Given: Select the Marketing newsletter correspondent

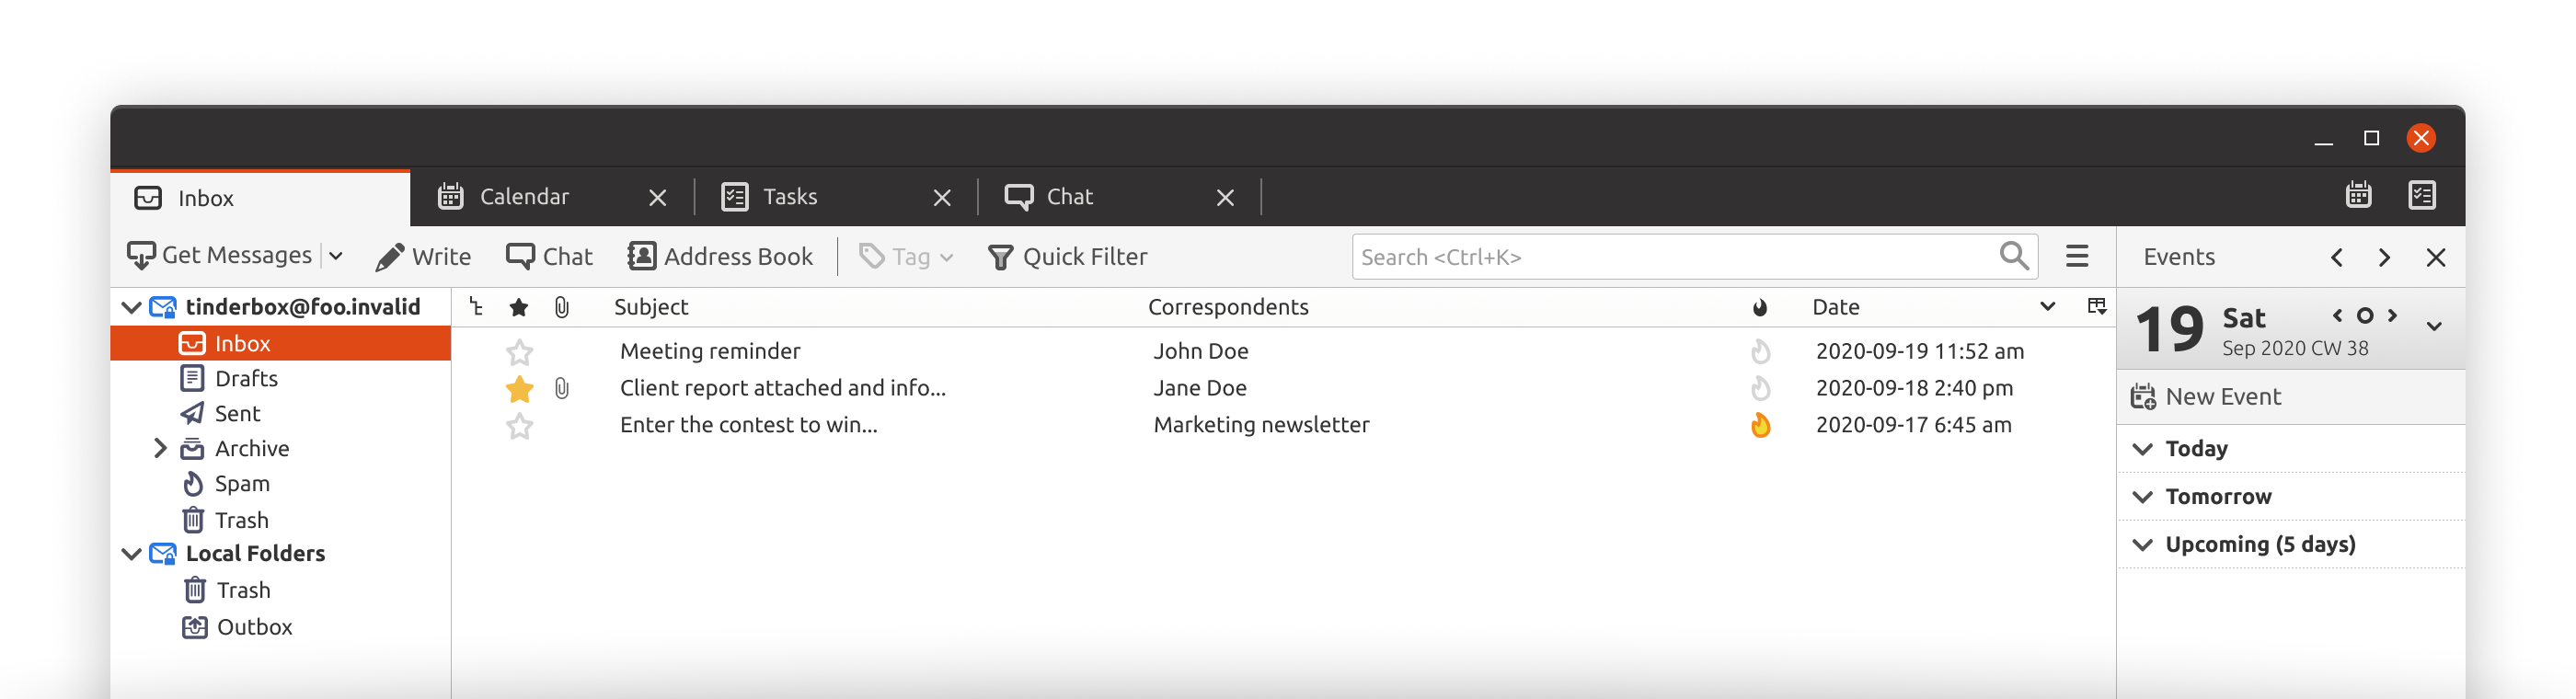Looking at the screenshot, I should [1261, 425].
